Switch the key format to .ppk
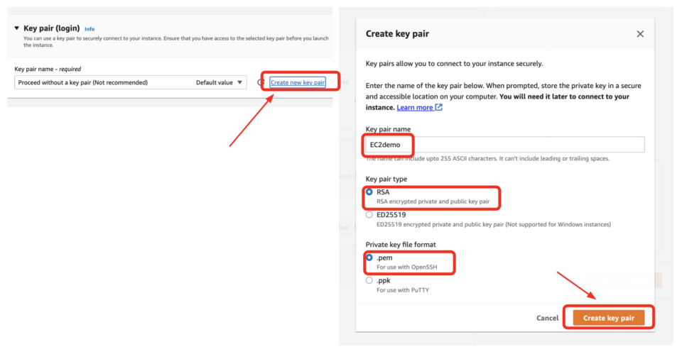 369,280
